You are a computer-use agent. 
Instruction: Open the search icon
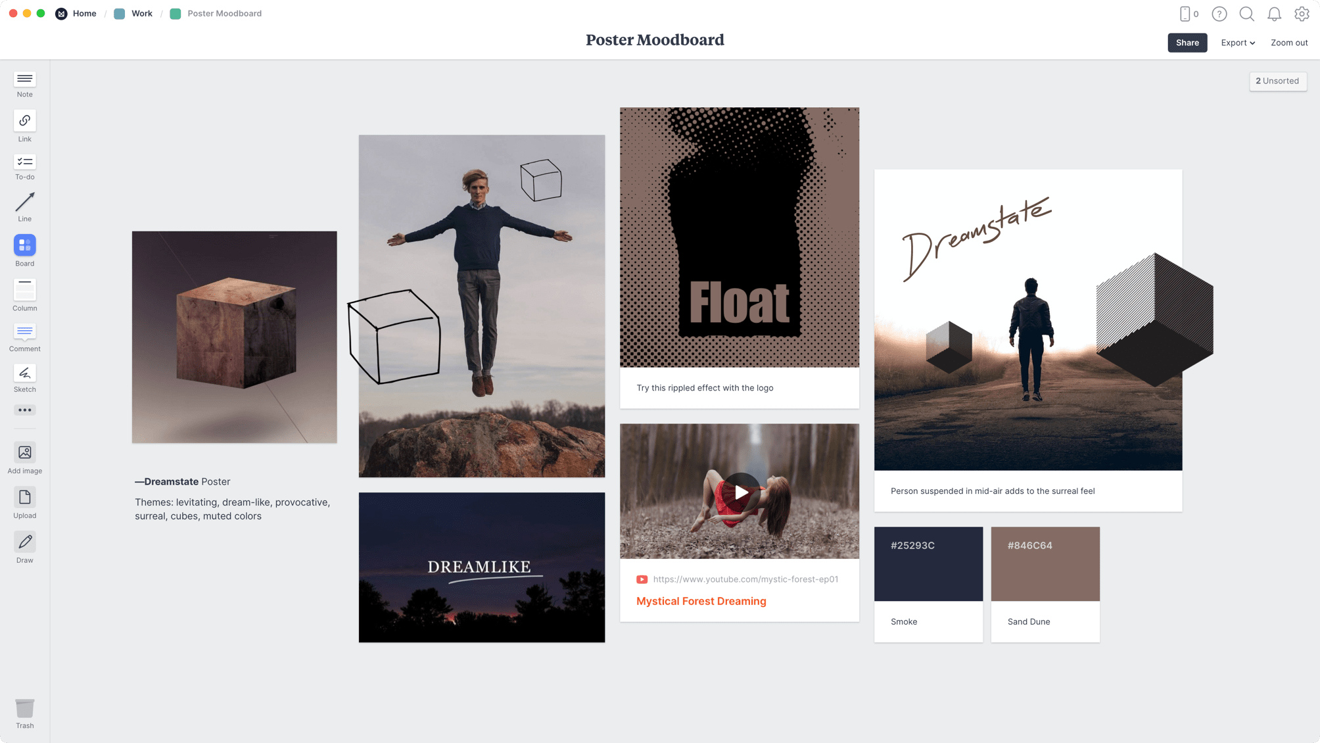click(x=1246, y=13)
